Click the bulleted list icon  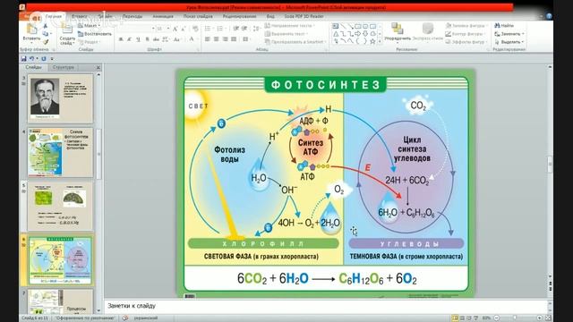tap(209, 29)
